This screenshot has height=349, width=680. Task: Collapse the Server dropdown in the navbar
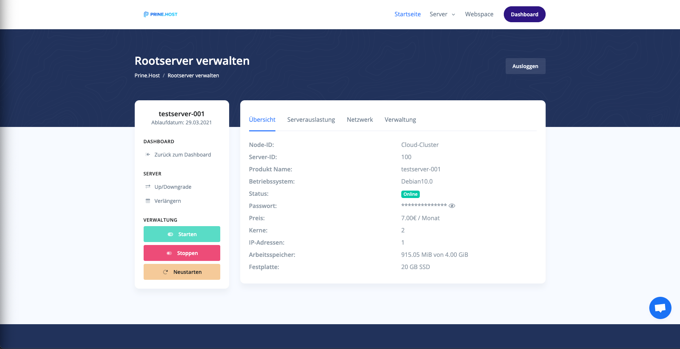453,14
